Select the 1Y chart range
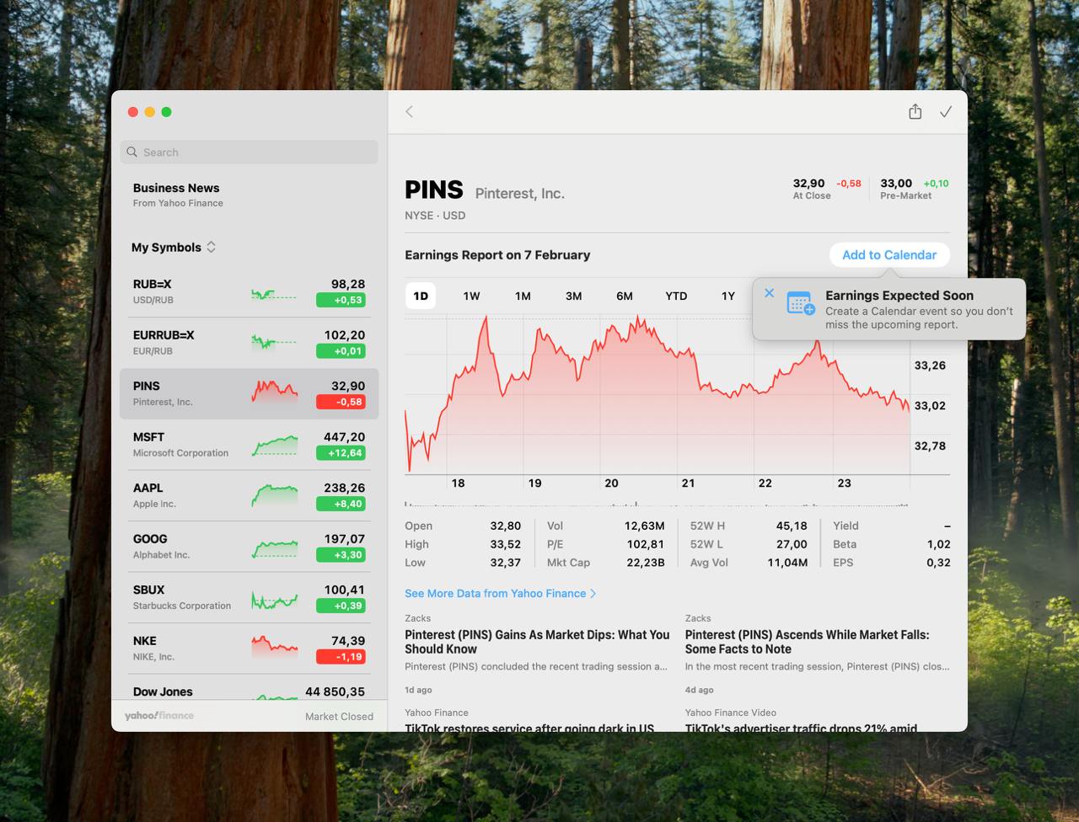Image resolution: width=1079 pixels, height=822 pixels. 727,296
